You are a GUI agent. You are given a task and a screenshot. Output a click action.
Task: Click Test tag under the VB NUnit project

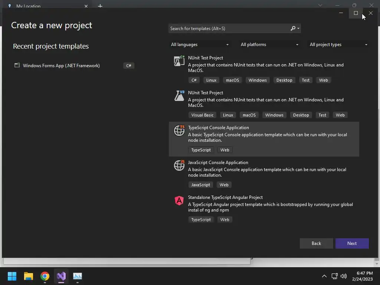point(322,115)
